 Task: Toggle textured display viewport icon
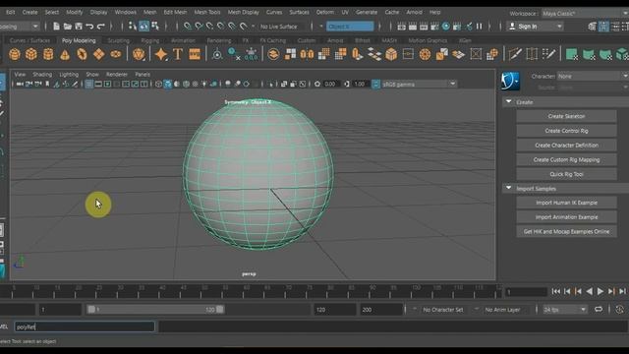(195, 84)
